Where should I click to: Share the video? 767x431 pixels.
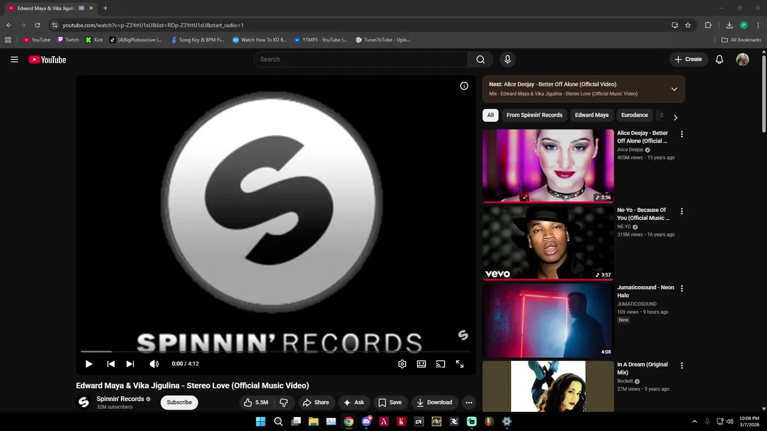316,402
